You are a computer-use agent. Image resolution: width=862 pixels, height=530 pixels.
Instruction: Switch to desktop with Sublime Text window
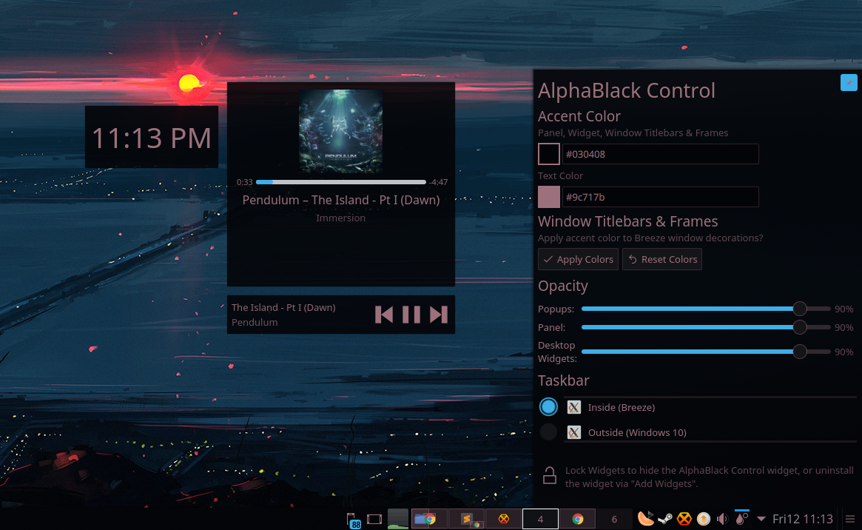466,519
